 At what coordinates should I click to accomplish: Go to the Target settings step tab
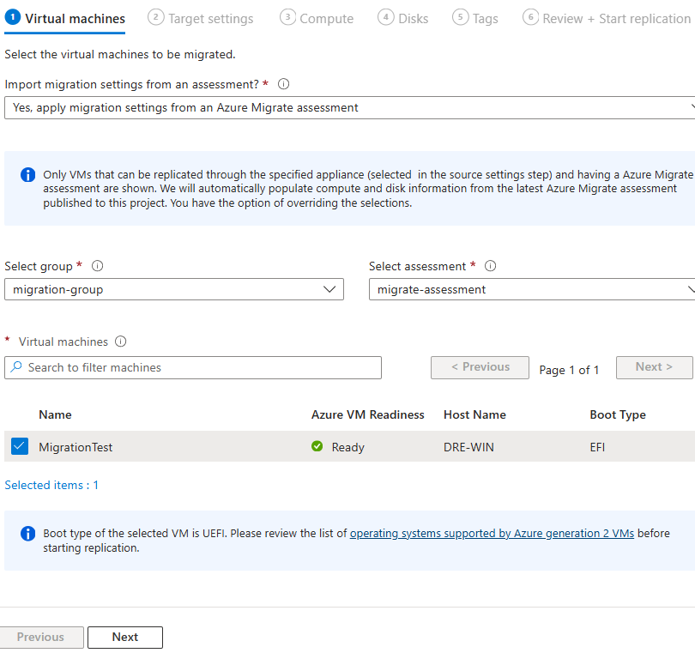click(x=200, y=19)
